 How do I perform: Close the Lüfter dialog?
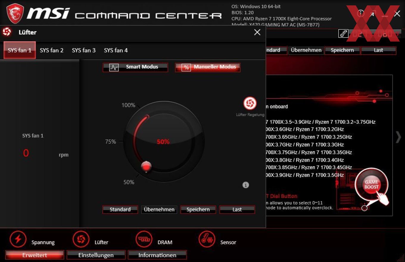pos(257,32)
